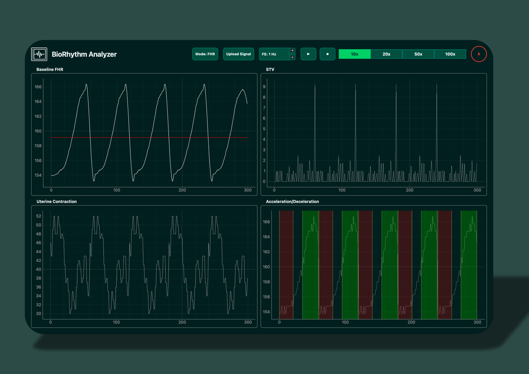Select the 20x playback speed toggle

click(386, 54)
